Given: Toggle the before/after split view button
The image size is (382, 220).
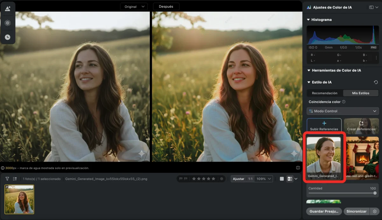Looking at the screenshot, I should click(x=290, y=179).
